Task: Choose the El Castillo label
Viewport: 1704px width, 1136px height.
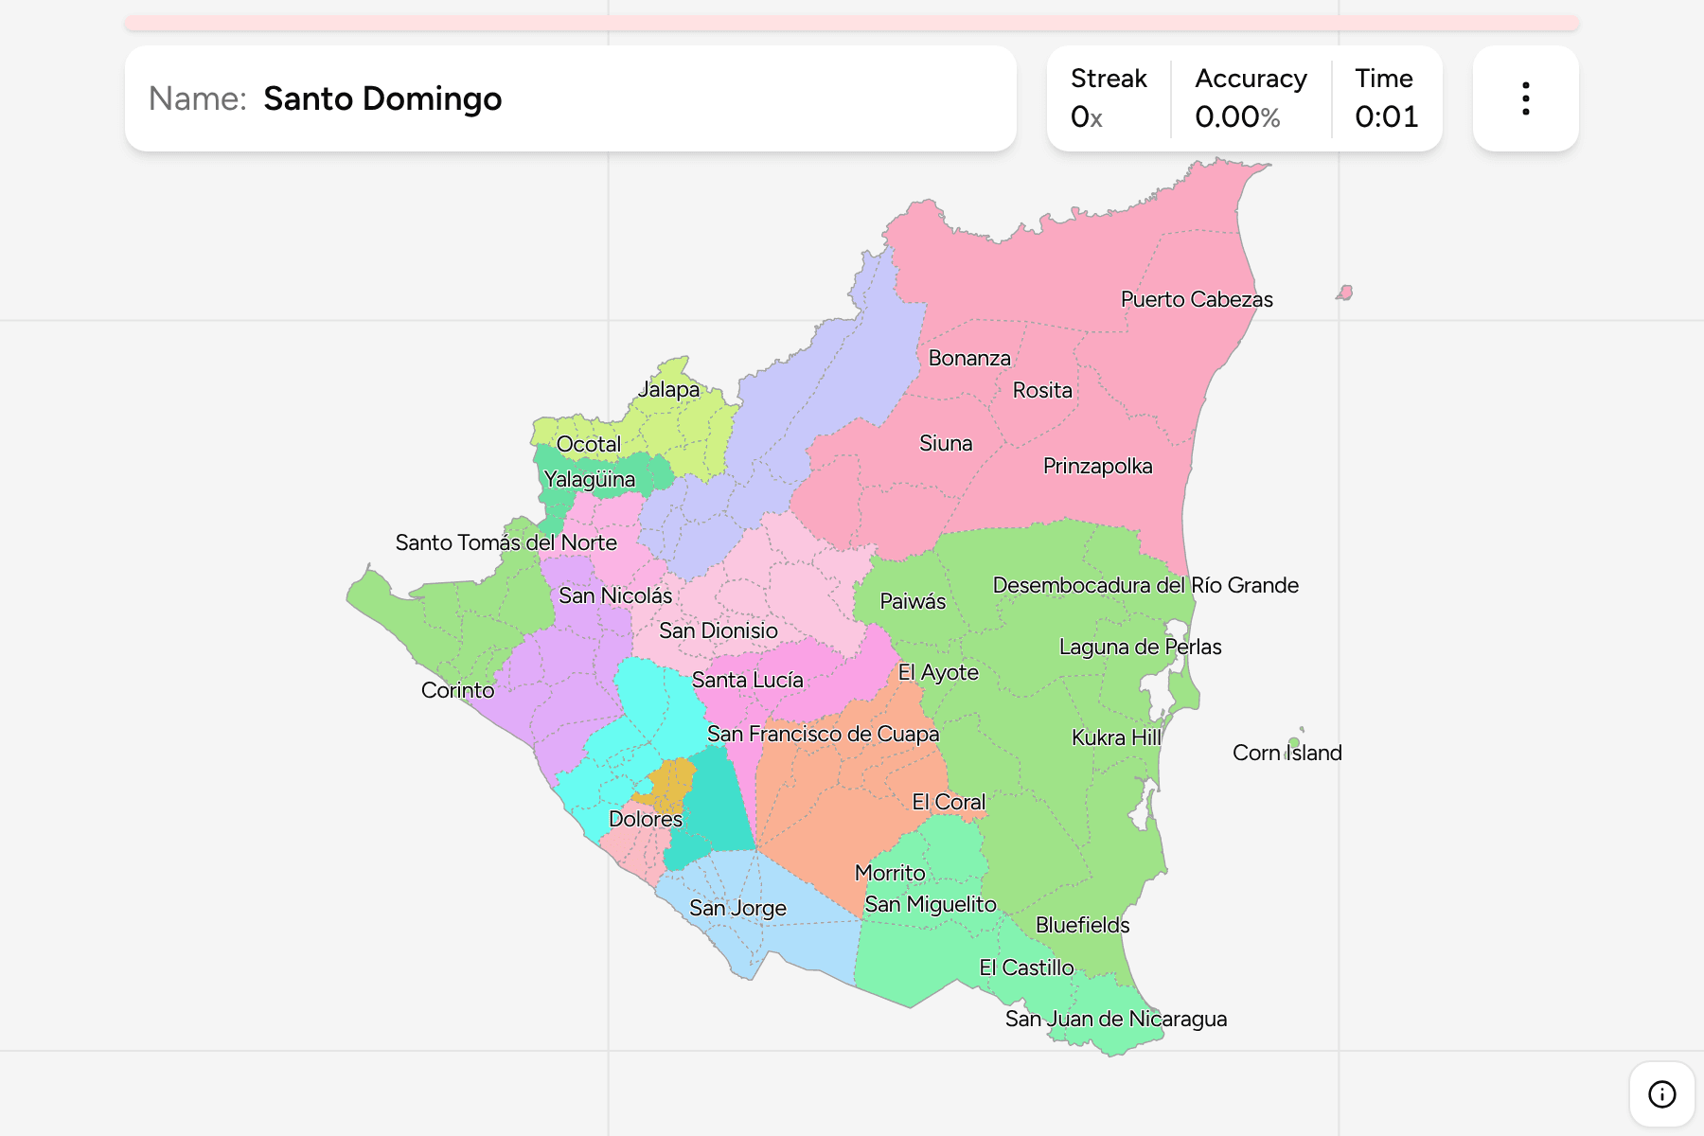Action: tap(1026, 967)
